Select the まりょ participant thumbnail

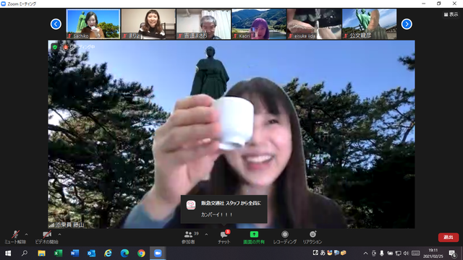(x=148, y=24)
